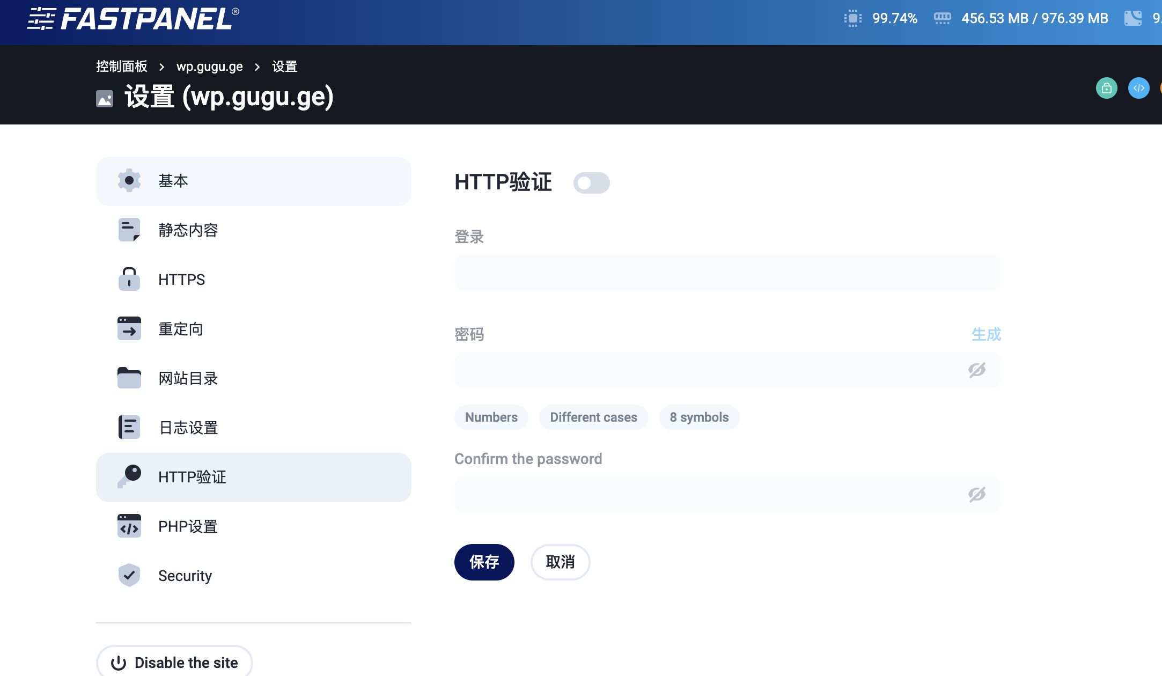1162x676 pixels.
Task: Open the PHP设置 code icon
Action: pyautogui.click(x=129, y=526)
